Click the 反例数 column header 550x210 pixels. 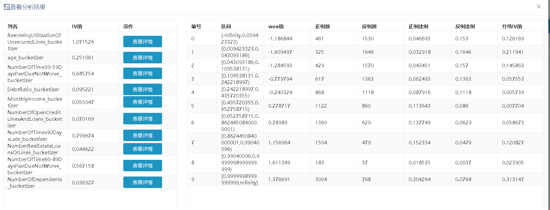369,26
